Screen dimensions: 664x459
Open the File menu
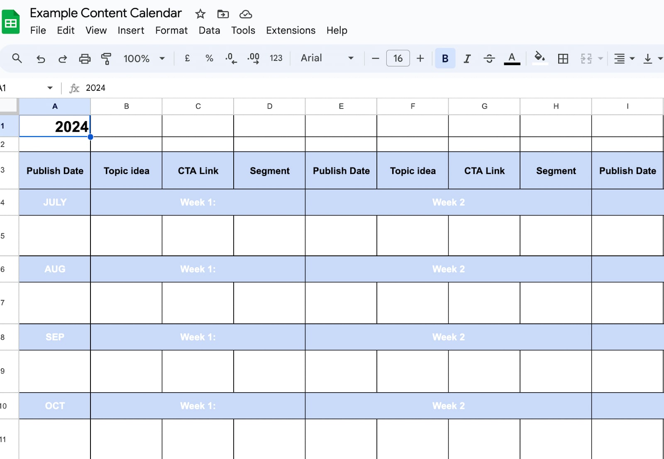pos(38,31)
